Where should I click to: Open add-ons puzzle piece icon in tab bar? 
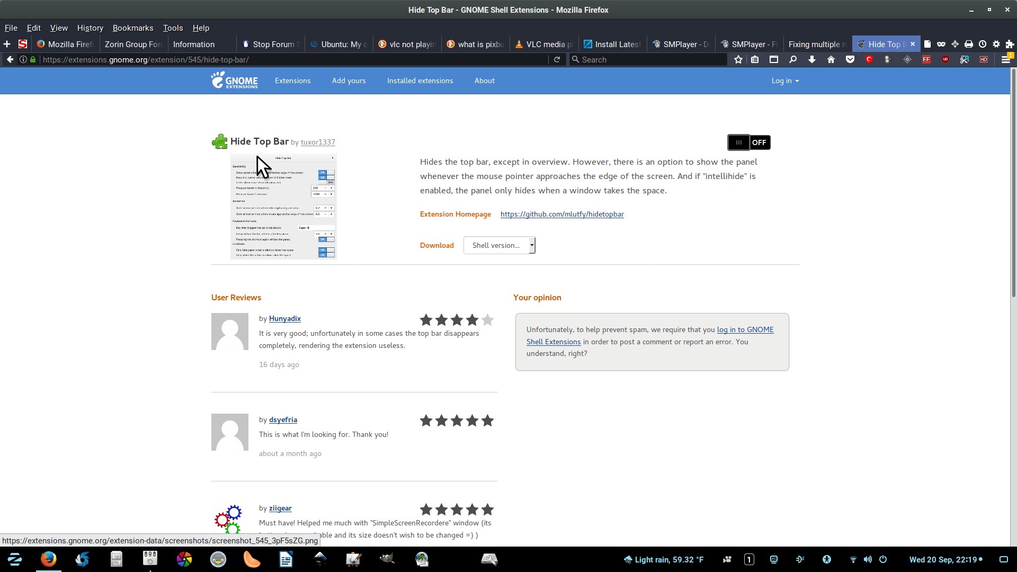(1010, 44)
